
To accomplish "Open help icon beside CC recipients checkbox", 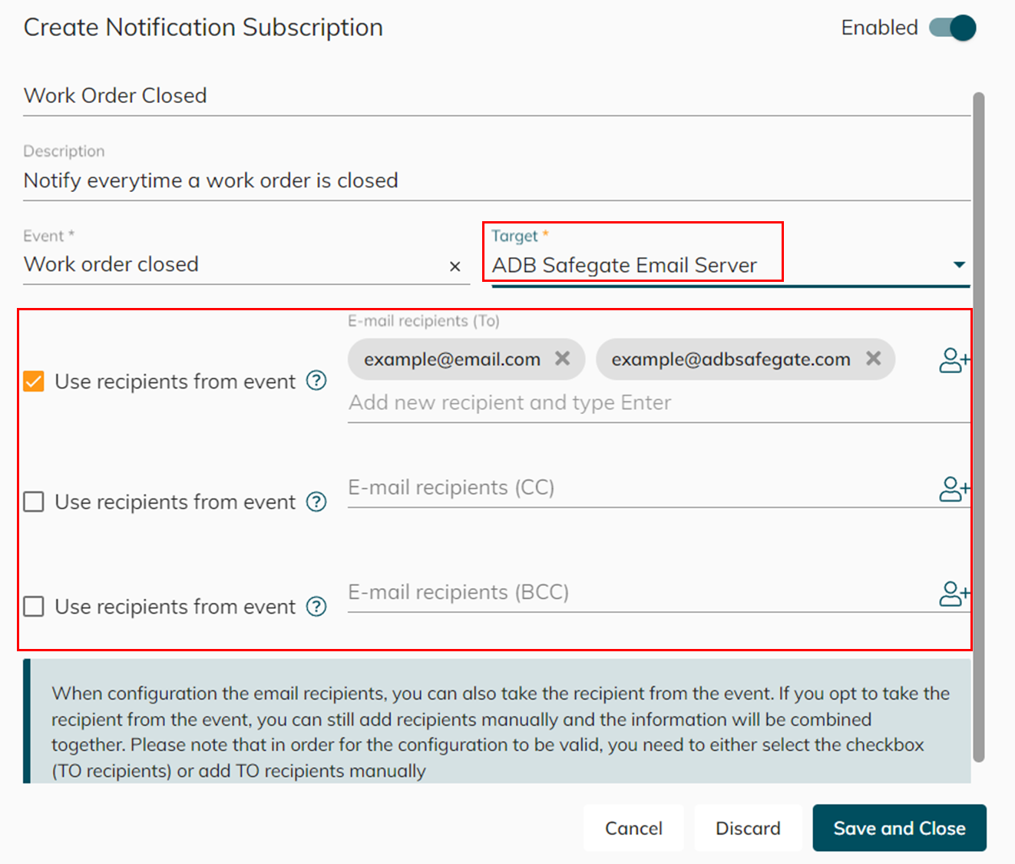I will tap(316, 502).
